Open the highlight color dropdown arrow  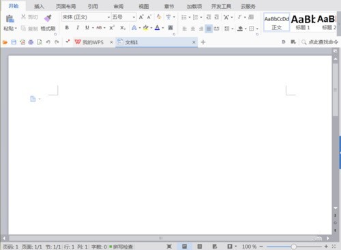click(151, 28)
